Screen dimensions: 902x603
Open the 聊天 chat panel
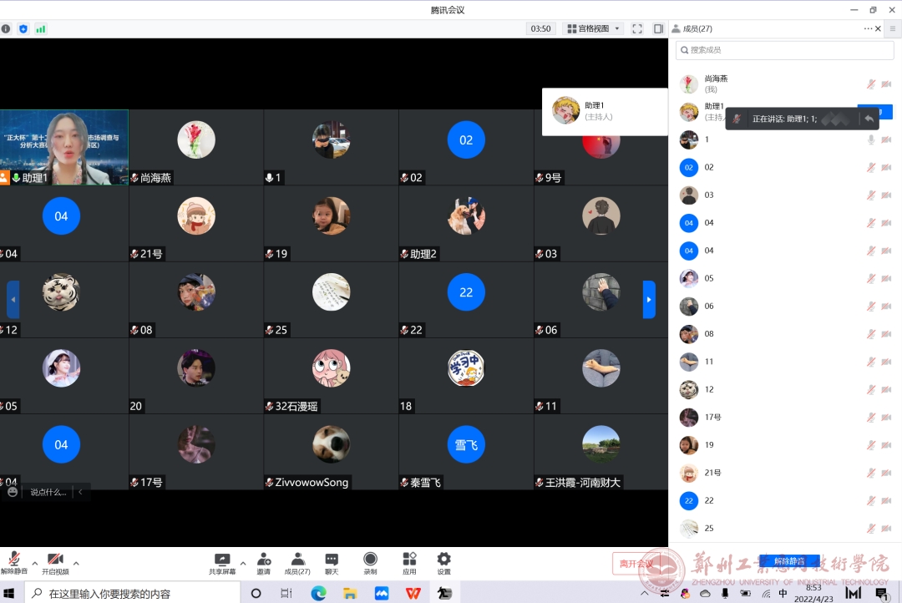point(332,564)
